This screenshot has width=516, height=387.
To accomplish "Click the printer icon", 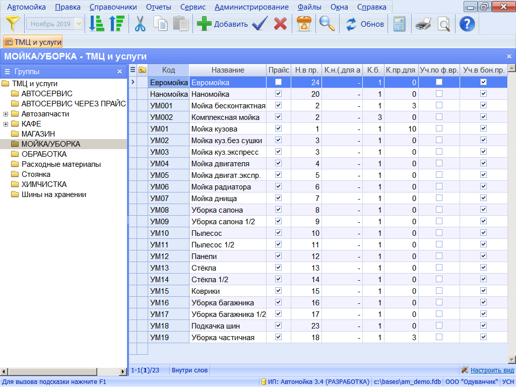I will pos(423,24).
